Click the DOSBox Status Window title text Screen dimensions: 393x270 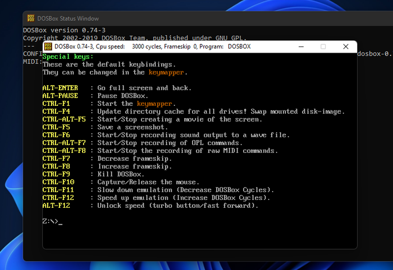click(68, 18)
